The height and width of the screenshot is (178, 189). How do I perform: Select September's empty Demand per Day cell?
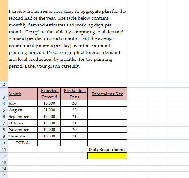(107, 117)
